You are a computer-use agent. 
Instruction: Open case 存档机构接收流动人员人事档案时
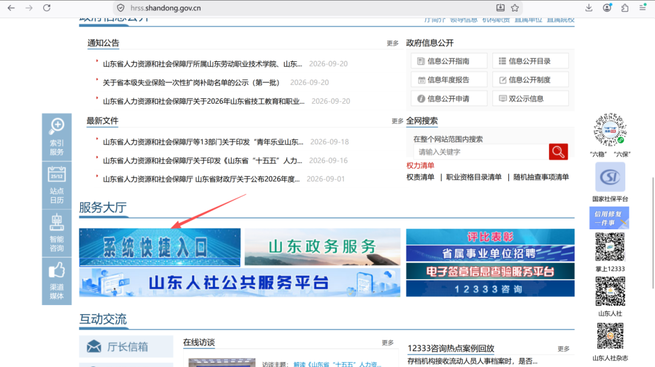[472, 361]
